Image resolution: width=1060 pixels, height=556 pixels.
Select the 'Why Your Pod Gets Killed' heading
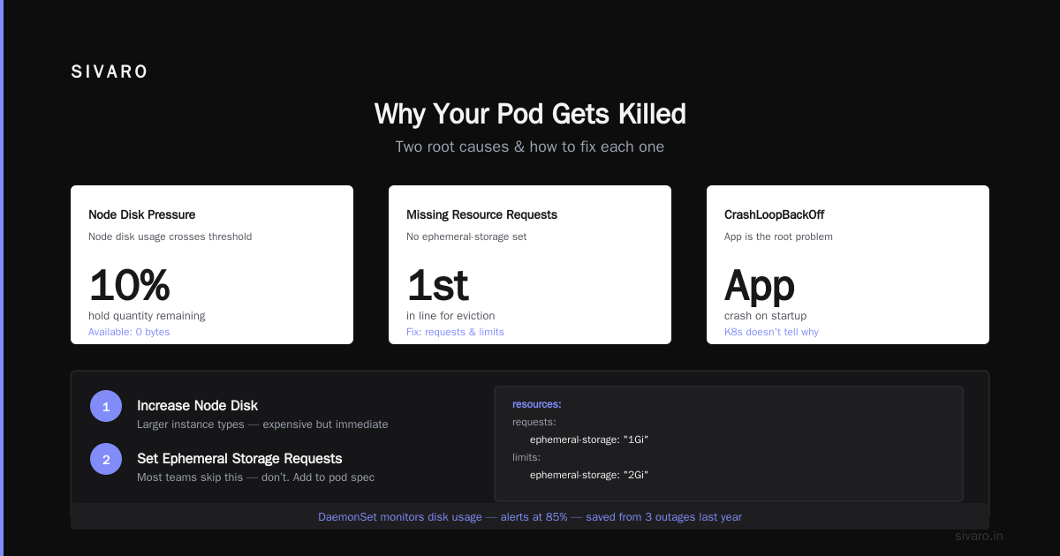coord(530,114)
